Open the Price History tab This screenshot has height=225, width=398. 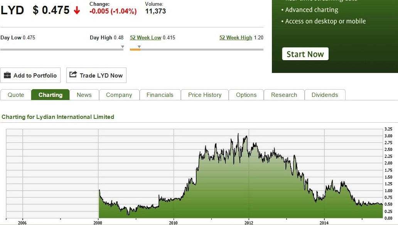click(x=204, y=95)
